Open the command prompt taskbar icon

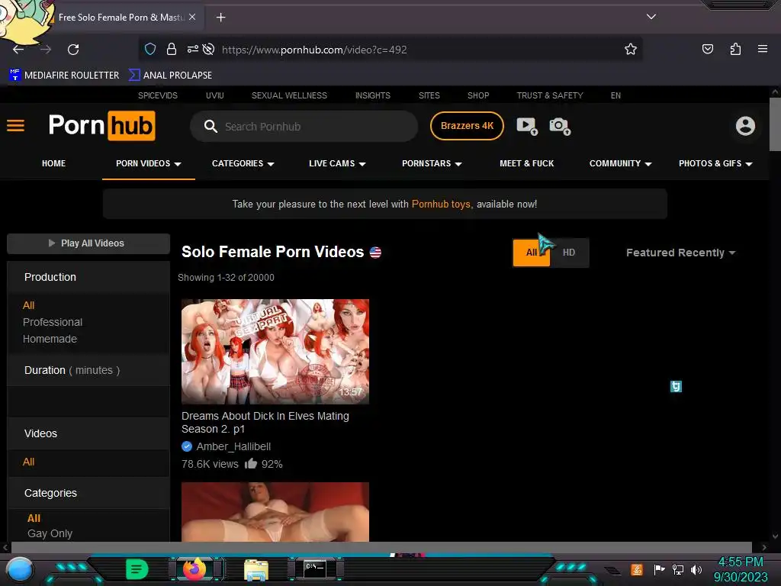315,569
